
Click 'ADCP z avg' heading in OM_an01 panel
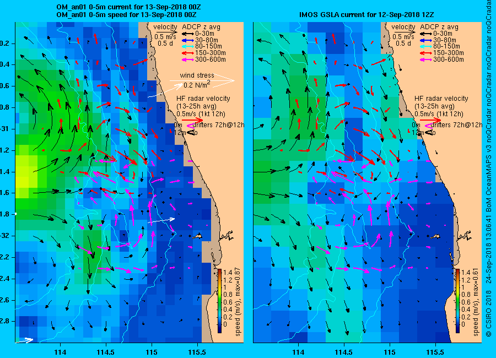[x=201, y=27]
